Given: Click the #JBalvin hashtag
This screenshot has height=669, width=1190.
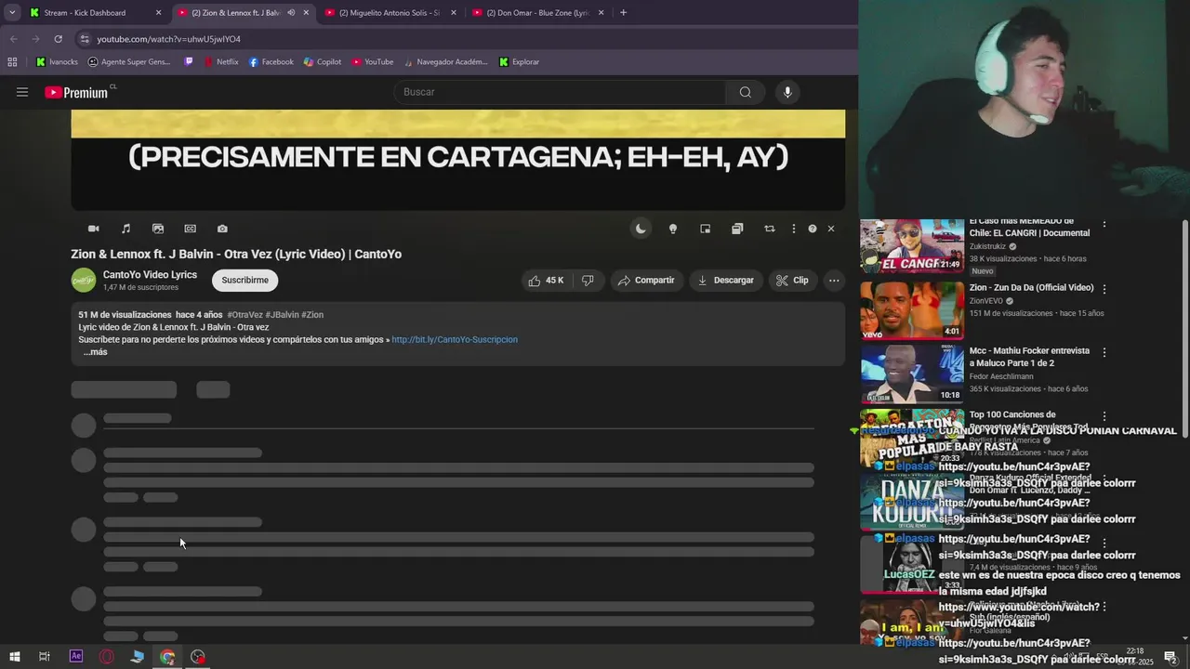Looking at the screenshot, I should point(282,315).
